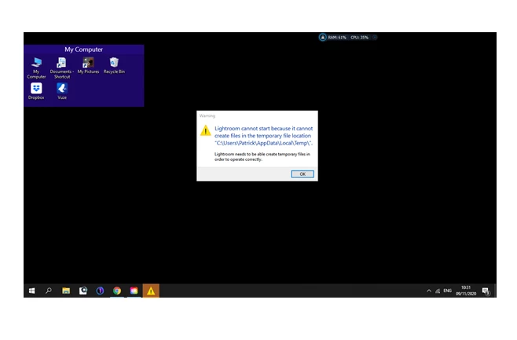517x340 pixels.
Task: Open the Action Center notifications icon
Action: click(486, 291)
